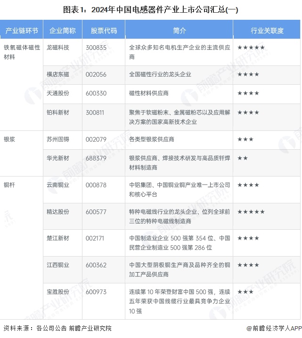Click description 磁性材料供应商
Image resolution: width=302 pixels, height=338 pixels.
148,93
